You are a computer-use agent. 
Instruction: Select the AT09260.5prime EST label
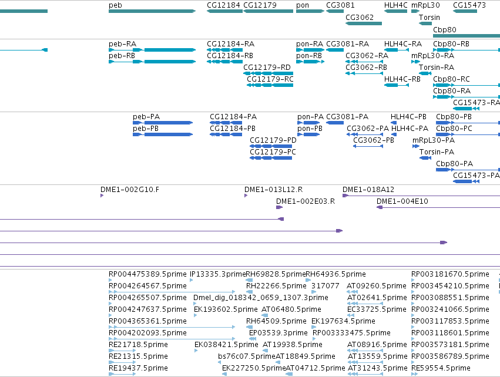click(377, 286)
